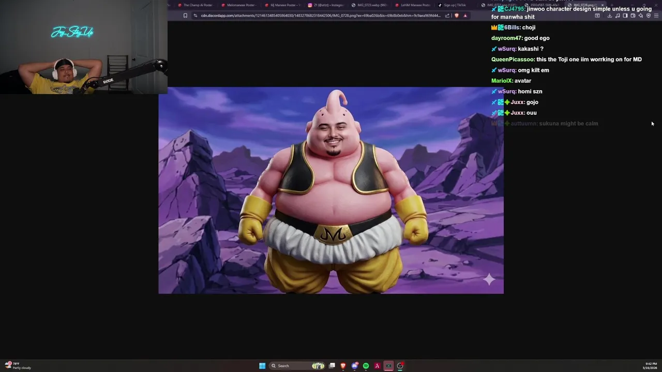Open Spotify from the taskbar
Screen dimensions: 662x372
tap(366, 366)
